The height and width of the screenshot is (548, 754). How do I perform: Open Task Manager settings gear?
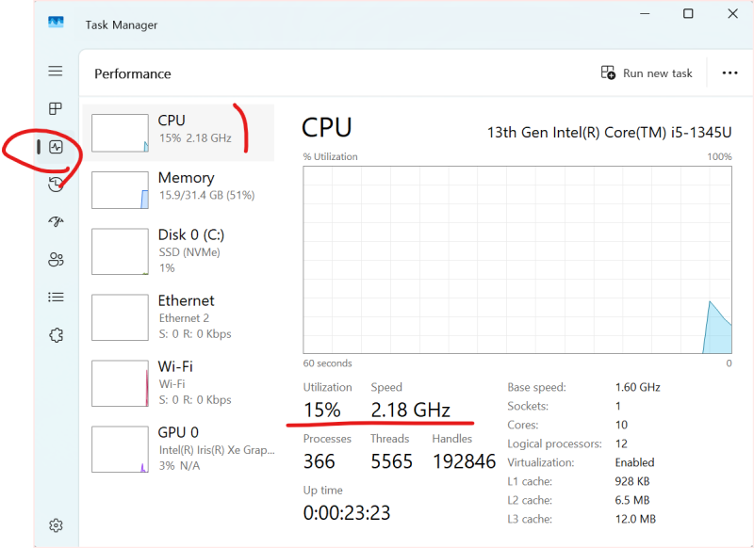(56, 525)
